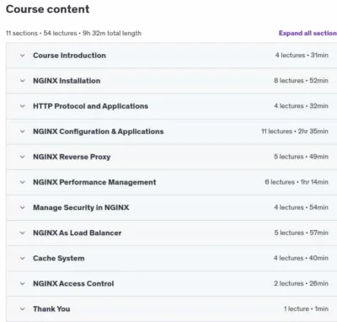
Task: Open the NGINX Reverse Proxy section title
Action: pyautogui.click(x=72, y=157)
